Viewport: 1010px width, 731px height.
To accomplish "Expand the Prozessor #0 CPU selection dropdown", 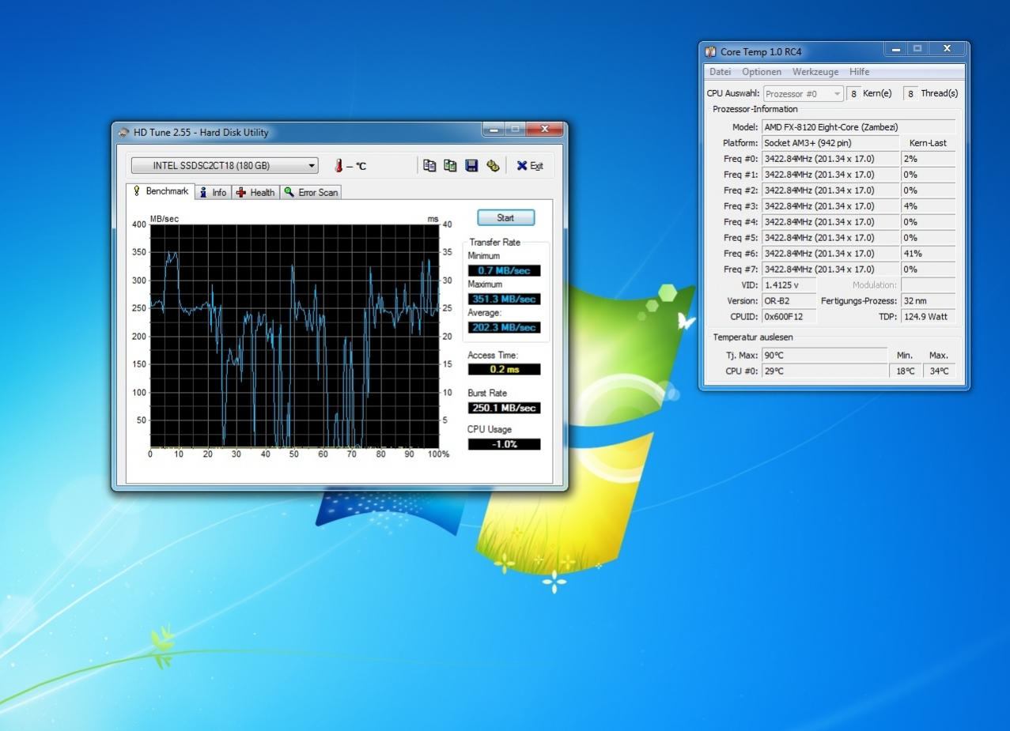I will (x=803, y=93).
